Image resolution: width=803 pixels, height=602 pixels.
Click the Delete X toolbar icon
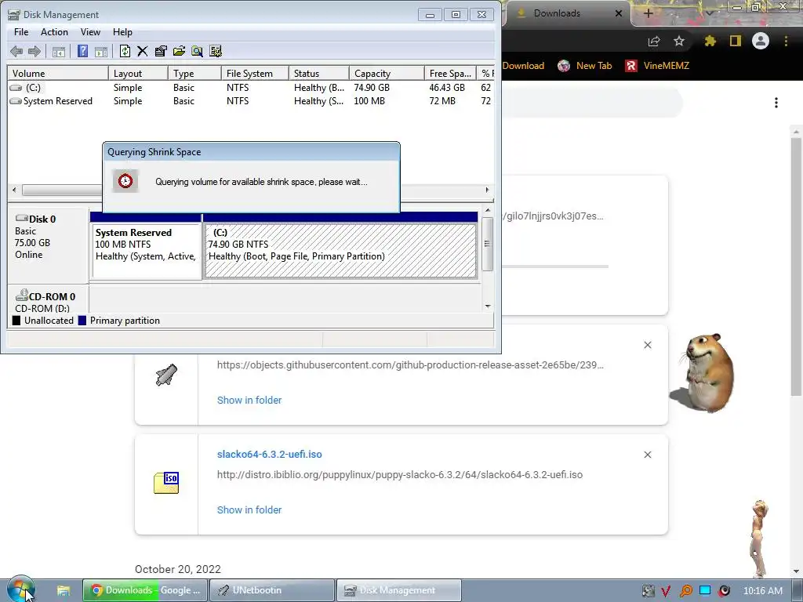143,51
